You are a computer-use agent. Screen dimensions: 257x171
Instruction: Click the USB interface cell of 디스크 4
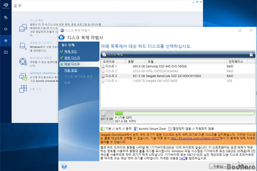tap(230, 81)
